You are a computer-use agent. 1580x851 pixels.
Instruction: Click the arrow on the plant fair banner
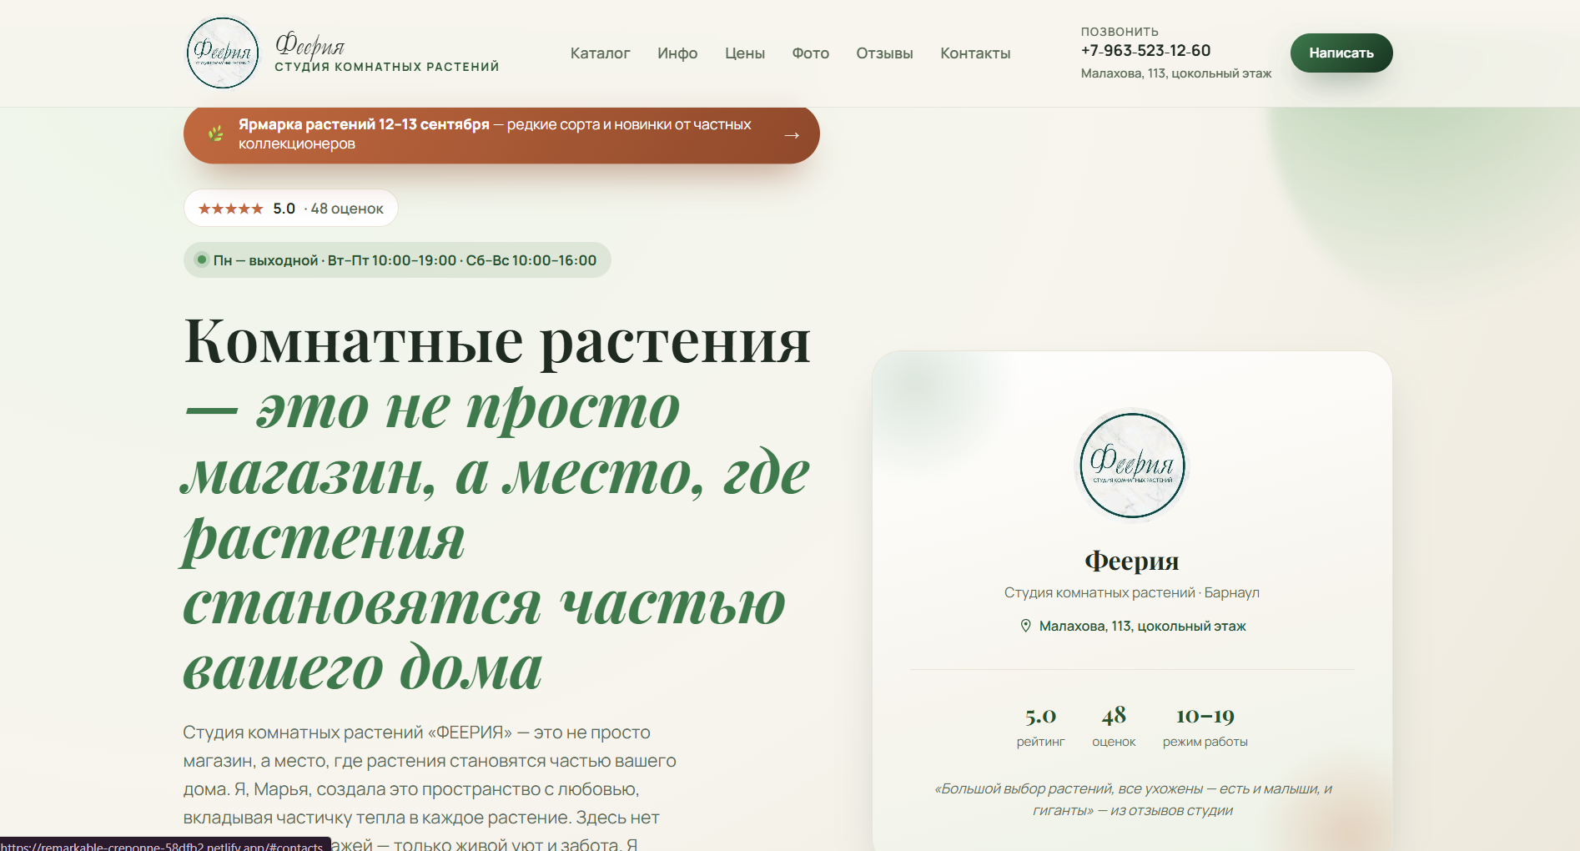click(792, 134)
